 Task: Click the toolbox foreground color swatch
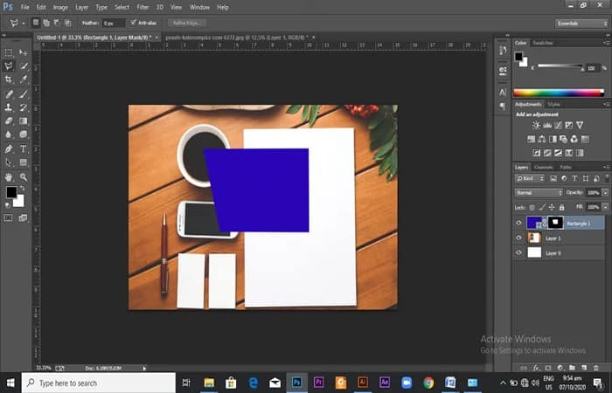[10, 192]
